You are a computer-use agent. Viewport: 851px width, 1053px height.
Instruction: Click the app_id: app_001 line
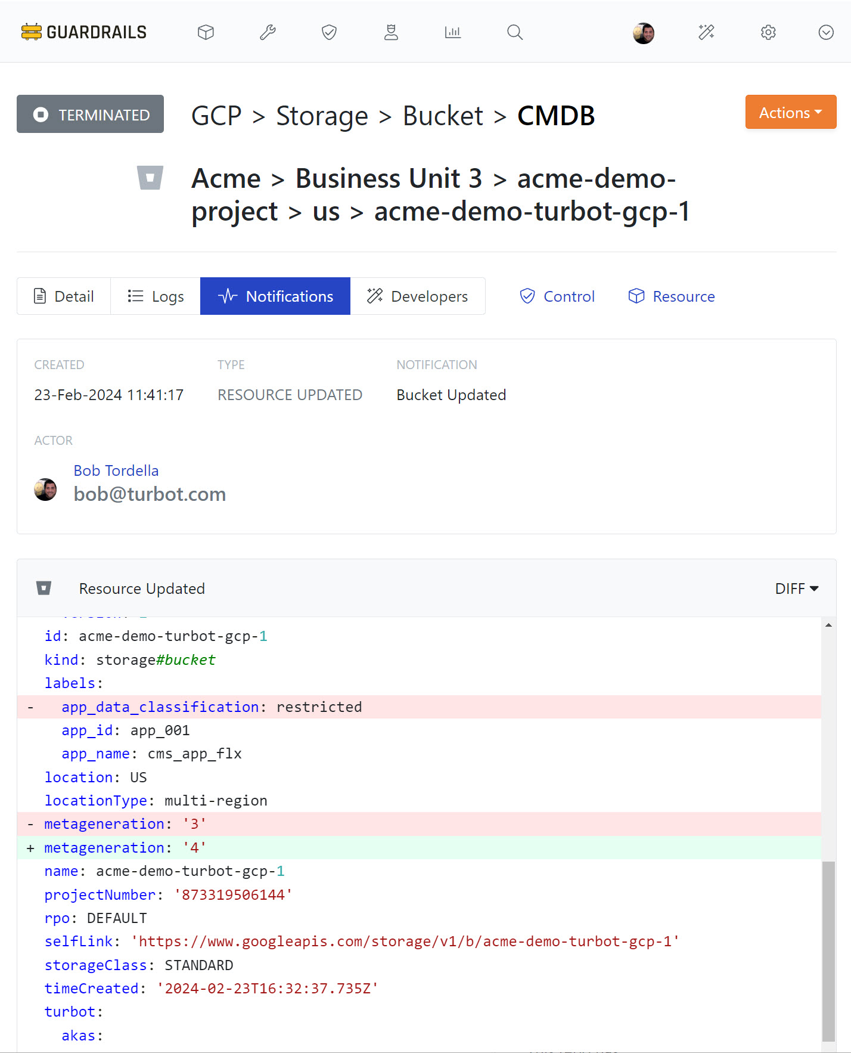126,730
